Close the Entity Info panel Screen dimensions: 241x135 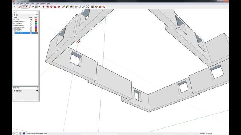point(38,88)
